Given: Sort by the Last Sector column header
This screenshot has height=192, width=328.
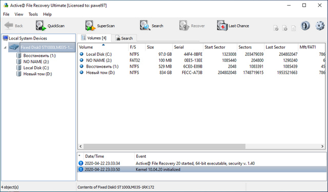Looking at the screenshot, I should coord(281,47).
